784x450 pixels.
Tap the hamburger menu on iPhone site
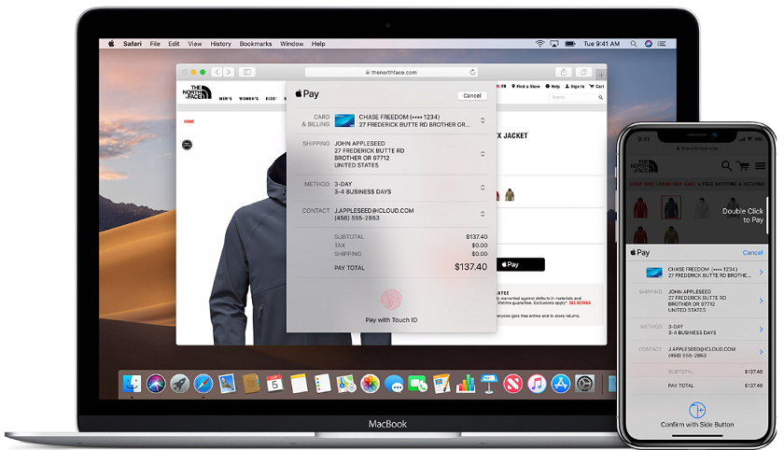coord(760,165)
